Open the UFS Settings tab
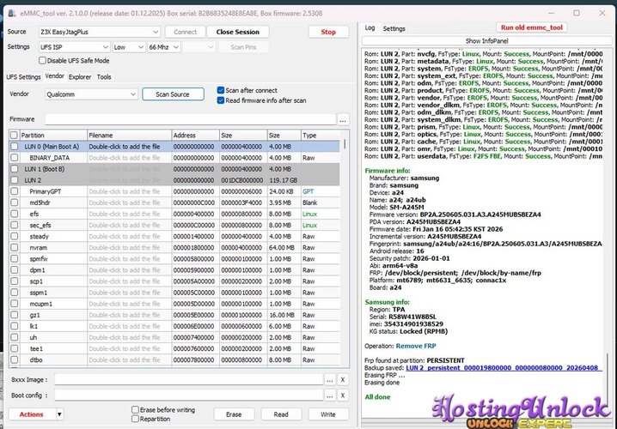The width and height of the screenshot is (617, 429). point(23,77)
